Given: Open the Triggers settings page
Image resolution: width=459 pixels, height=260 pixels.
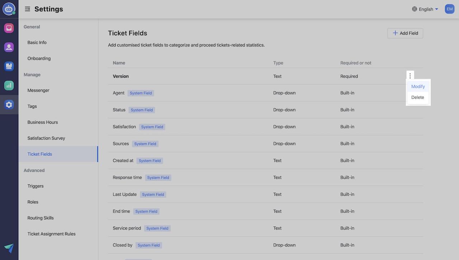Looking at the screenshot, I should pyautogui.click(x=36, y=186).
